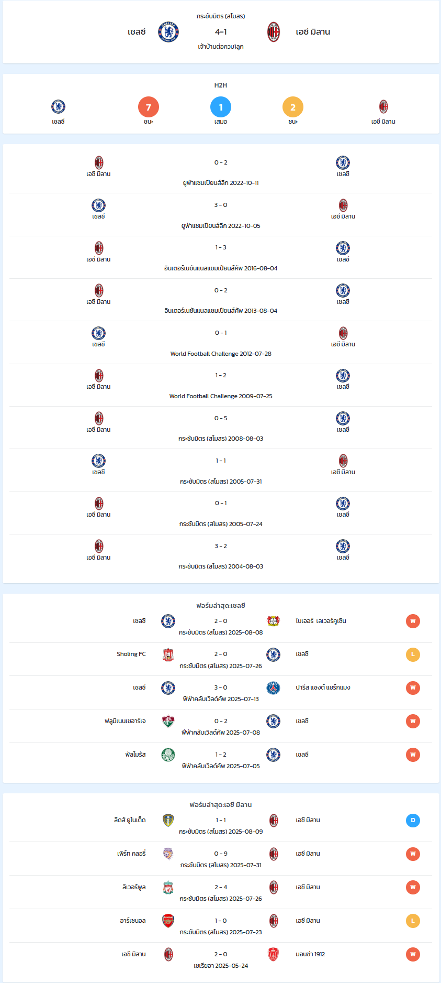The width and height of the screenshot is (441, 983).
Task: Select the Leeds United crest
Action: 168,821
